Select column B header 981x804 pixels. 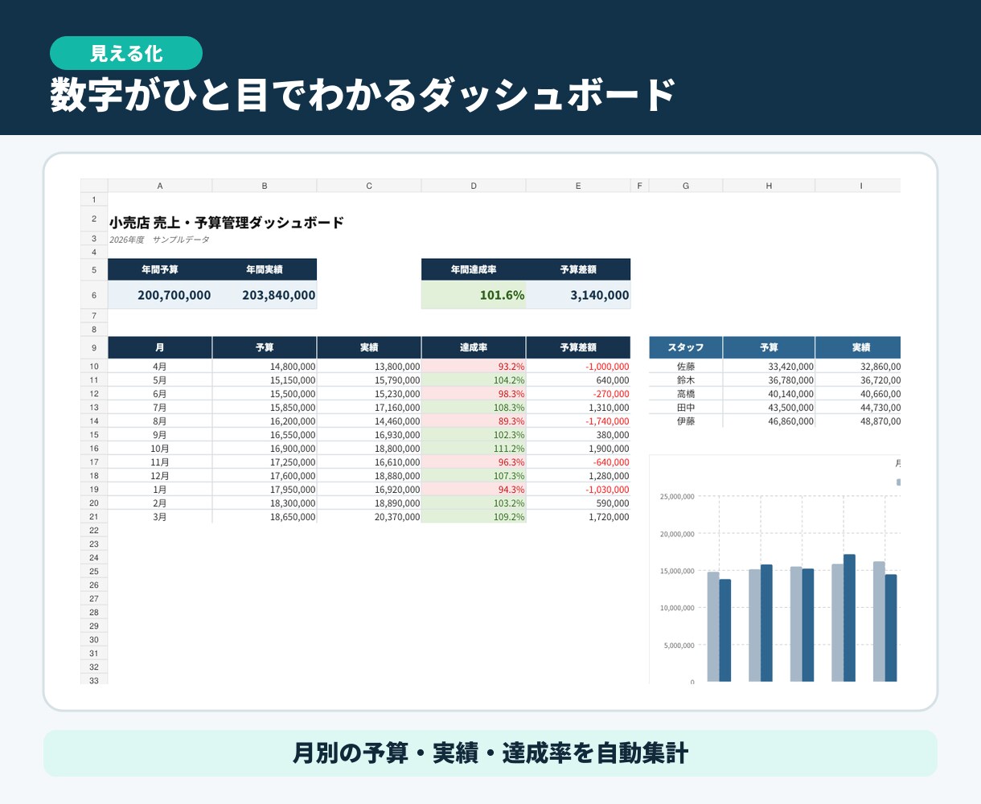click(x=265, y=186)
